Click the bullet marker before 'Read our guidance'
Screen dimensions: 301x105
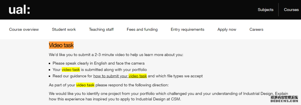coord(50,76)
